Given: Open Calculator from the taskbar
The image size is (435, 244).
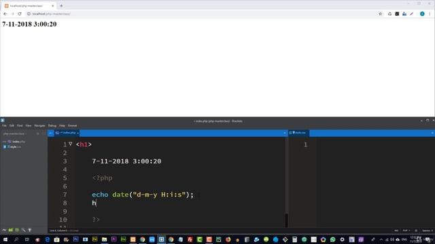Looking at the screenshot, I should click(x=294, y=239).
